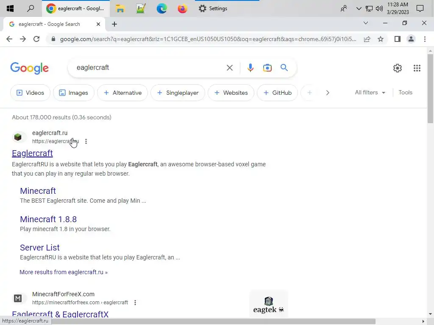
Task: Close the eaglercraft Google Search tab
Action: [x=98, y=24]
